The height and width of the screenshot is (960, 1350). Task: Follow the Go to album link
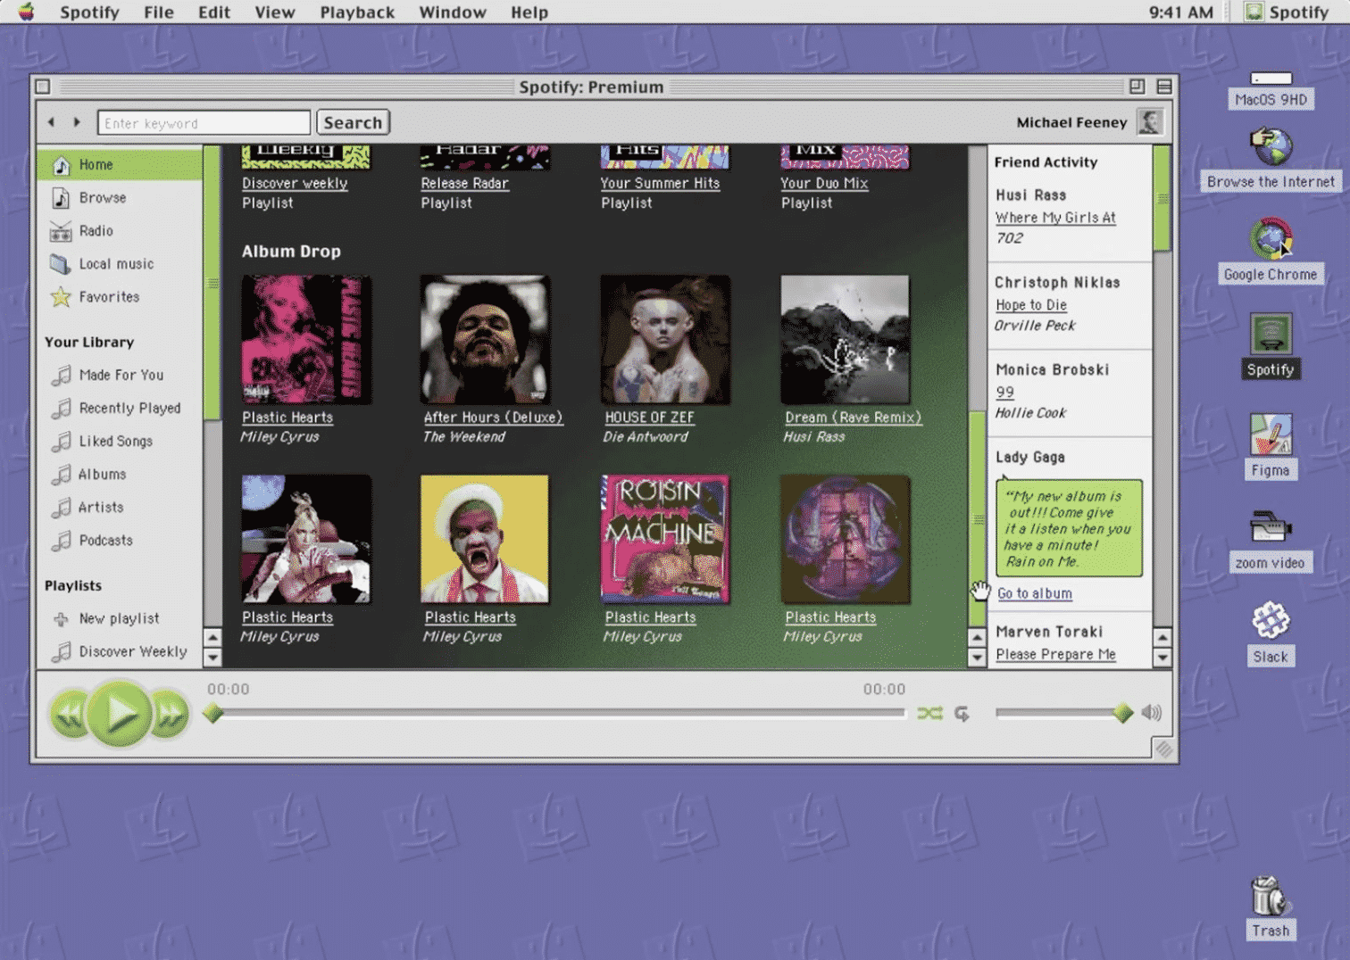pyautogui.click(x=1033, y=592)
